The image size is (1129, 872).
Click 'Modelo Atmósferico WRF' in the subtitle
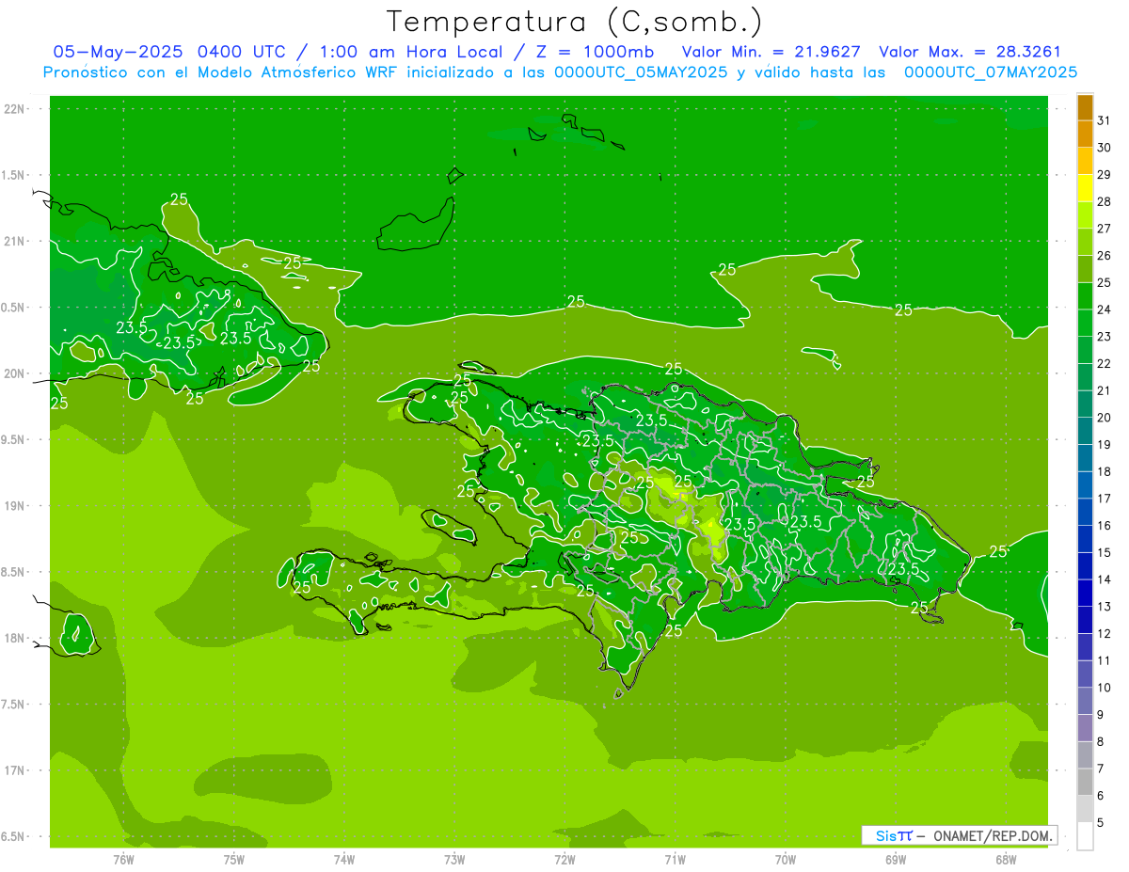point(307,72)
